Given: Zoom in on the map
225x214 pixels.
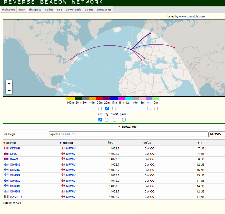Looking at the screenshot, I should (9, 84).
